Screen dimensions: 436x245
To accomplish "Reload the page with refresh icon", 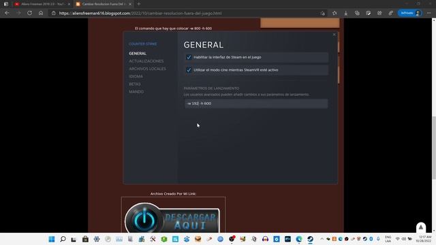I will pyautogui.click(x=29, y=13).
